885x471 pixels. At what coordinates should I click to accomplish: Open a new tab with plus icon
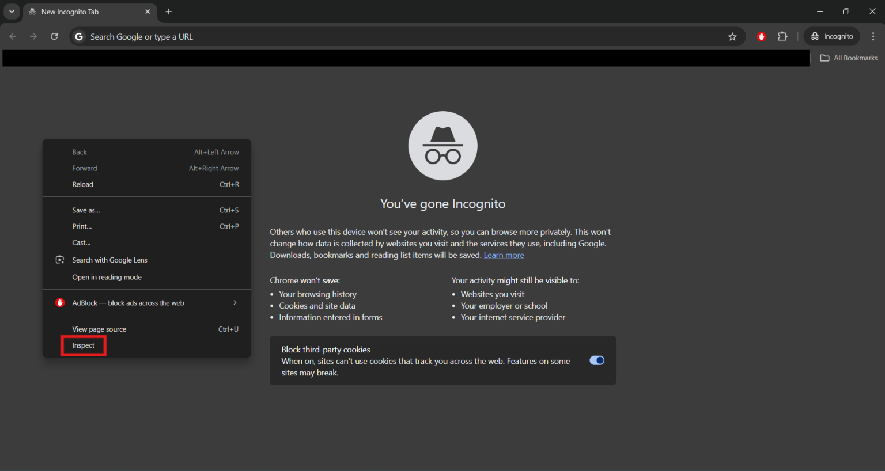168,12
